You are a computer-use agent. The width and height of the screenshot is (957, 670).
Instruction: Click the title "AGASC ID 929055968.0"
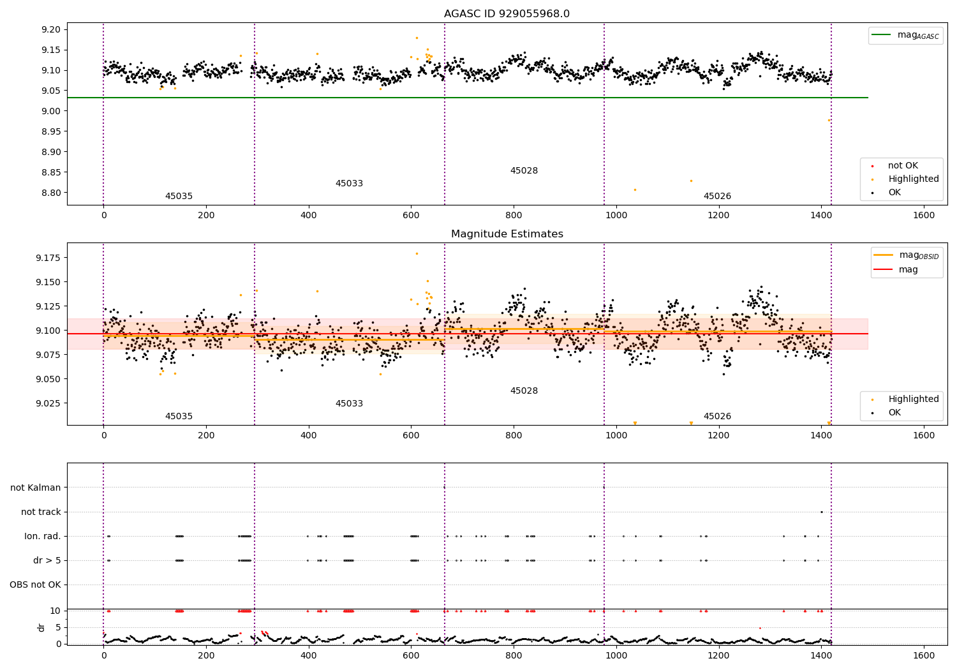(507, 14)
